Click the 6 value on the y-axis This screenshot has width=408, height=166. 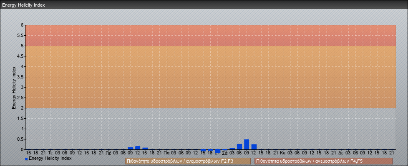(23, 25)
